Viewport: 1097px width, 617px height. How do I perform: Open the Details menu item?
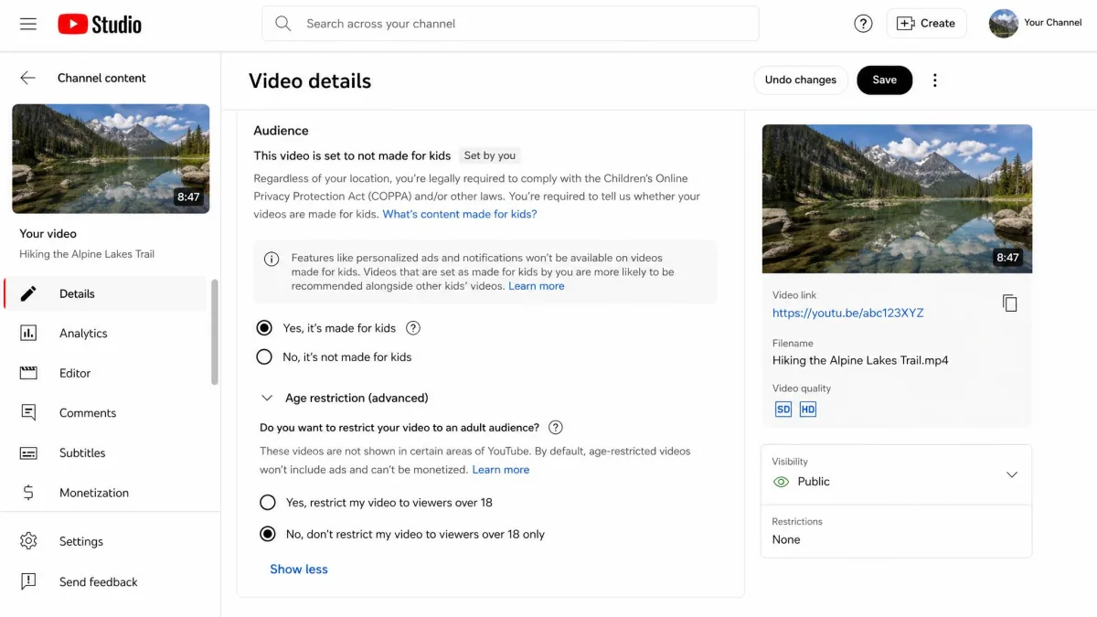tap(106, 293)
